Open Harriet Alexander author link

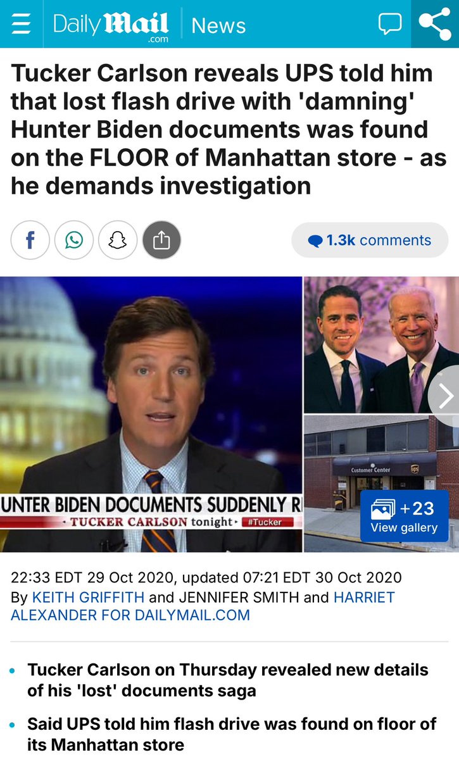tap(130, 606)
